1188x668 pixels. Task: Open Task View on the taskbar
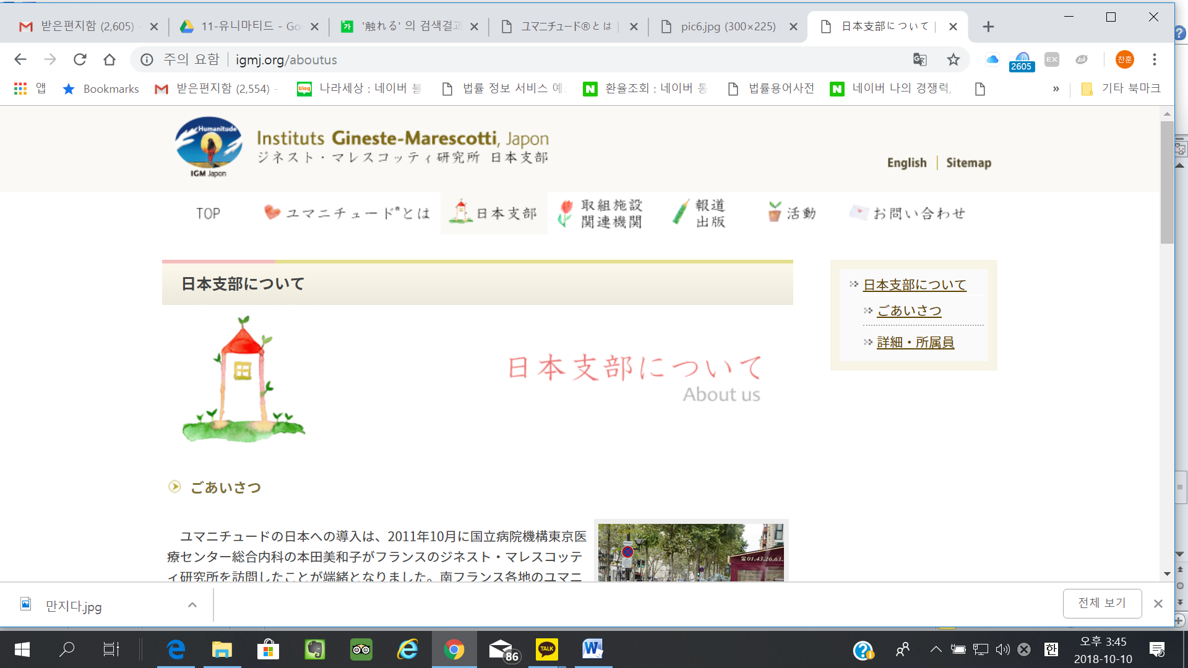tap(111, 649)
